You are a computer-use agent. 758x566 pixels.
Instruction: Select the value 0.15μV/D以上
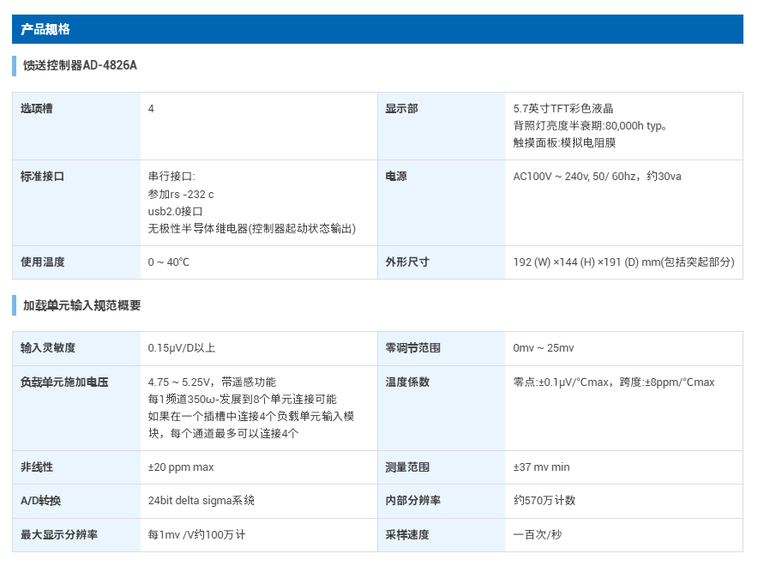182,348
